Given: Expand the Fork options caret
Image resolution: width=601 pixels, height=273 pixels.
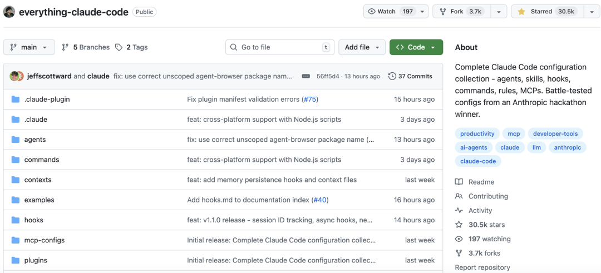Looking at the screenshot, I should point(499,12).
